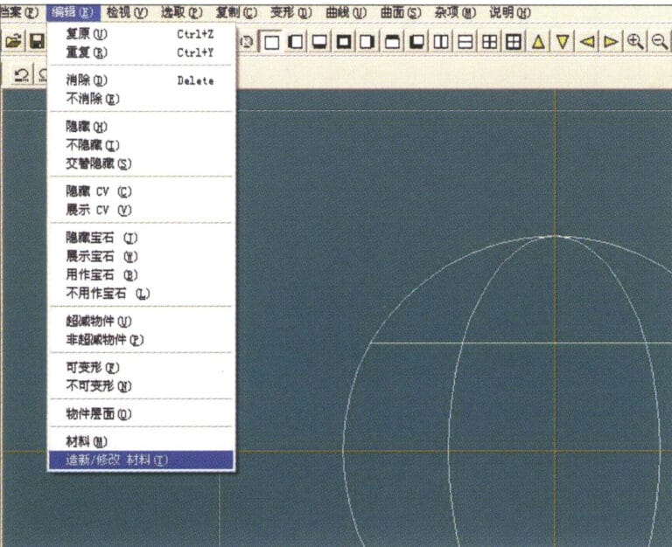The height and width of the screenshot is (547, 672).
Task: Select 展示宝石(W) menu item
Action: [141, 256]
